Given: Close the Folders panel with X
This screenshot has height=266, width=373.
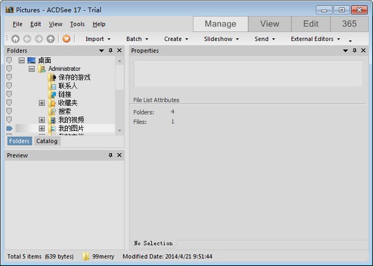Looking at the screenshot, I should (119, 51).
